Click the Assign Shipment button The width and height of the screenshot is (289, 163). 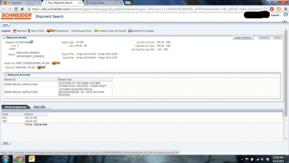click(243, 38)
